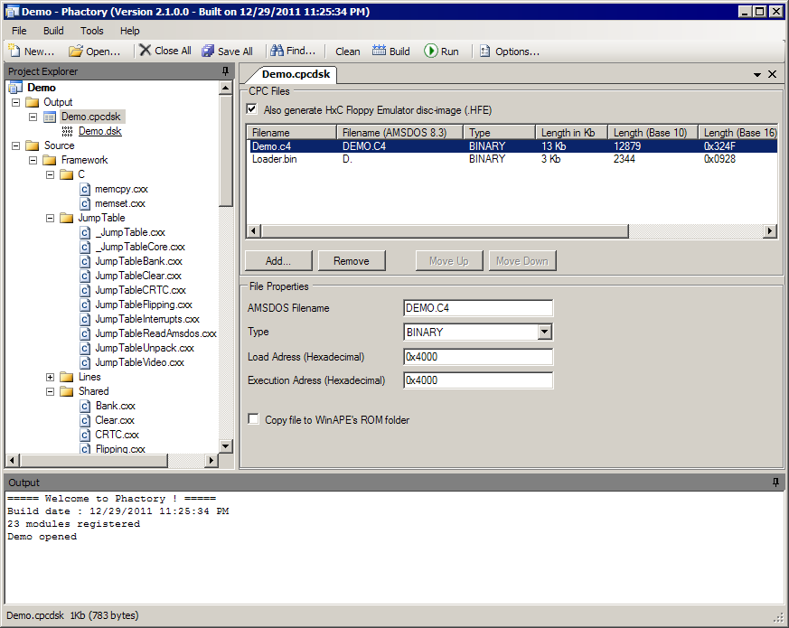This screenshot has width=789, height=628.
Task: Click the Remove button
Action: pyautogui.click(x=352, y=260)
